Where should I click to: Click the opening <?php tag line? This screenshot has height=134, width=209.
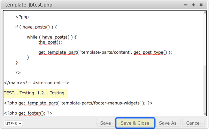[x=22, y=17]
